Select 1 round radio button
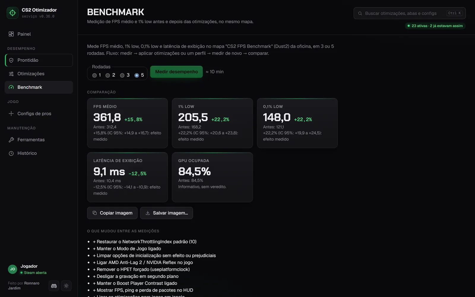The width and height of the screenshot is (475, 297). pyautogui.click(x=94, y=75)
